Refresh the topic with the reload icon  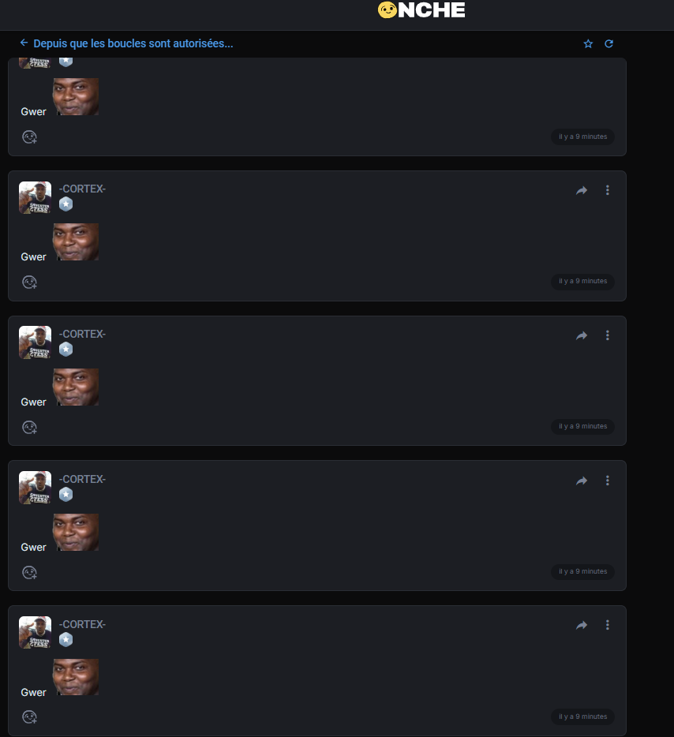608,43
